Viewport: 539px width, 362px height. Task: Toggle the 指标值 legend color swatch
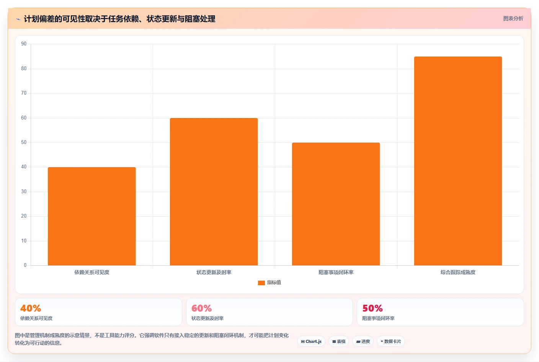click(261, 283)
